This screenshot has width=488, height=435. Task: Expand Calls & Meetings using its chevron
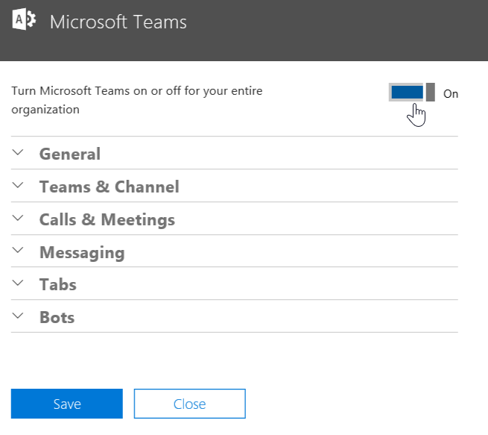point(19,219)
